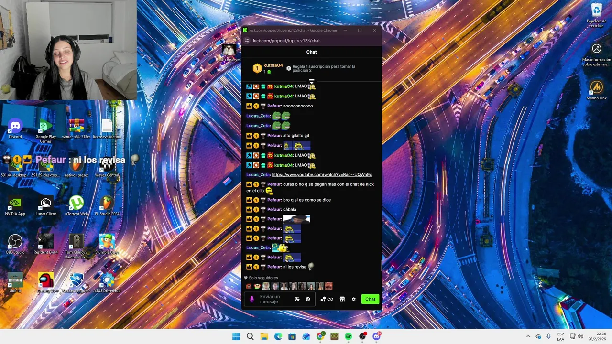Switch to Discord in the taskbar
Image resolution: width=612 pixels, height=344 pixels.
[376, 336]
